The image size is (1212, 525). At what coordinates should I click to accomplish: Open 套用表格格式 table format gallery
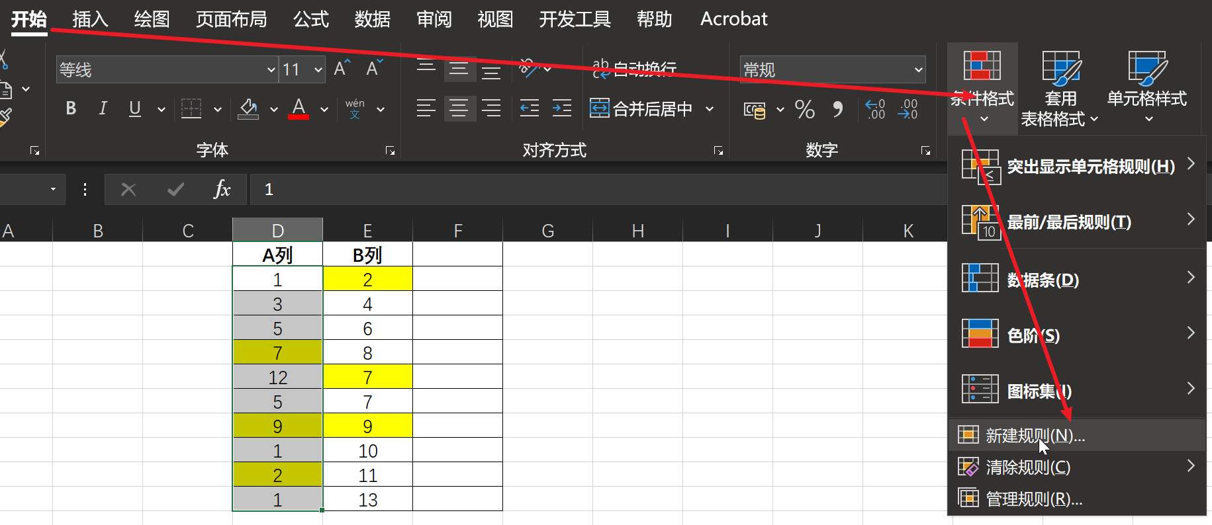click(x=1060, y=87)
